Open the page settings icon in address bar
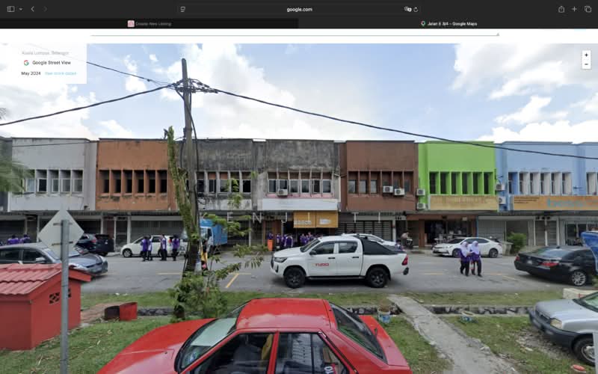598x374 pixels. coord(182,9)
